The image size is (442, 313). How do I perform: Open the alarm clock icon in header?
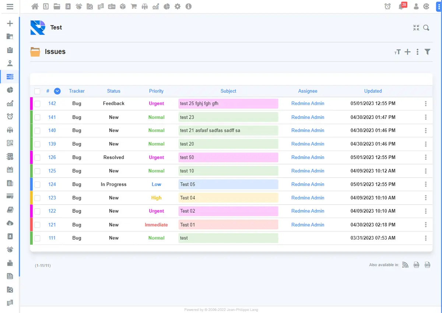coord(387,6)
